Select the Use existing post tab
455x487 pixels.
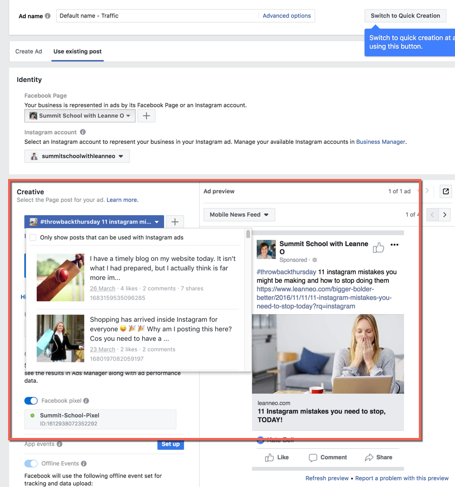pos(77,51)
